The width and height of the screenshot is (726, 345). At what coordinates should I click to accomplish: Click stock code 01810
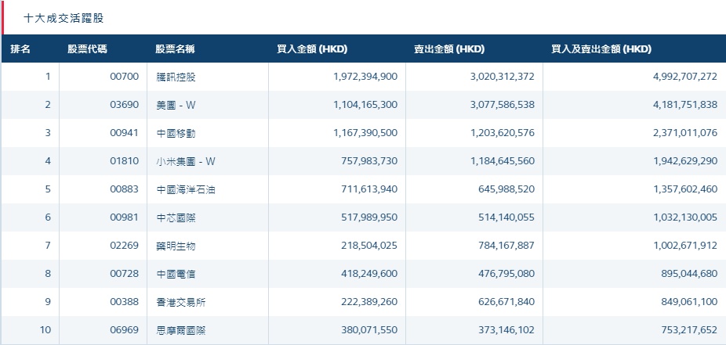124,161
